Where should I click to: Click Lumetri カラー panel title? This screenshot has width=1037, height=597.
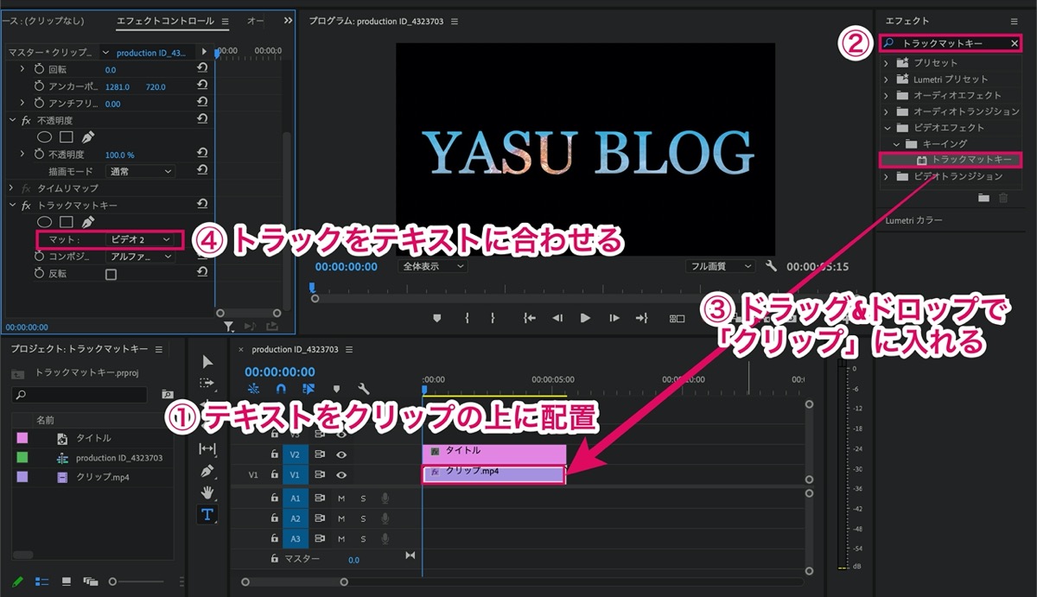[x=913, y=220]
